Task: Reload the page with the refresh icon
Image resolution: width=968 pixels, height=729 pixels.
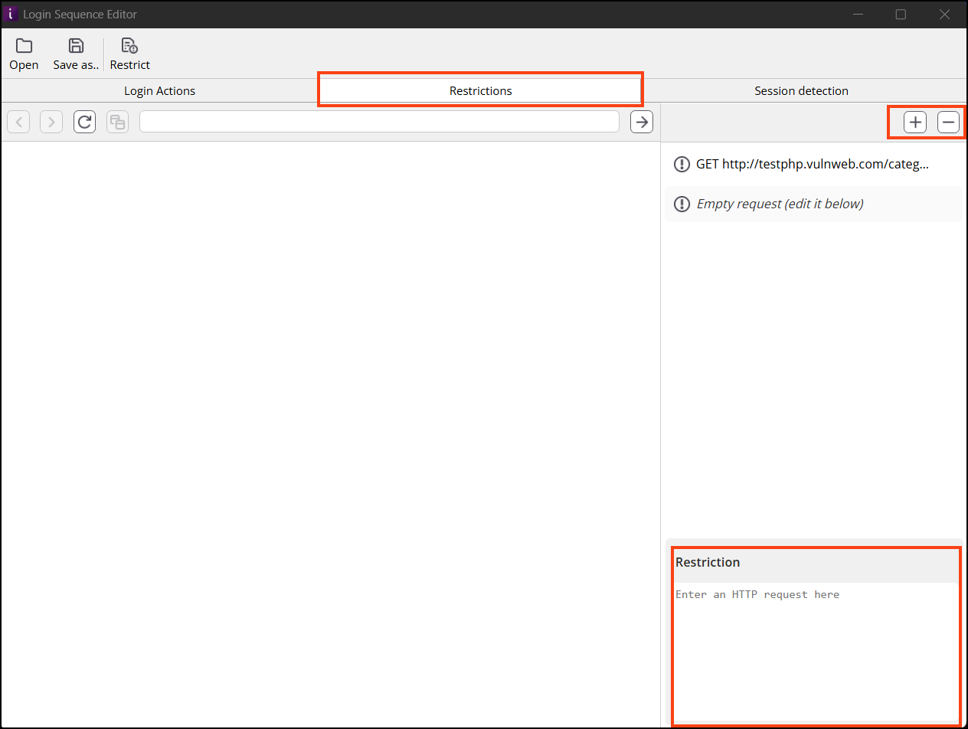Action: tap(84, 121)
